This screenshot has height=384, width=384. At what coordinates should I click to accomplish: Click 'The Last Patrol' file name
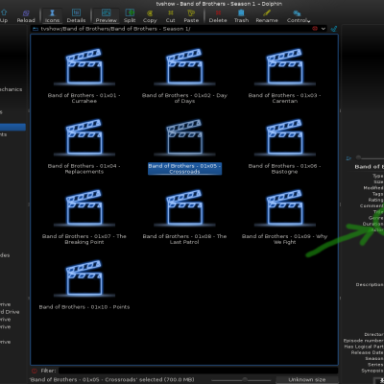[x=184, y=239]
